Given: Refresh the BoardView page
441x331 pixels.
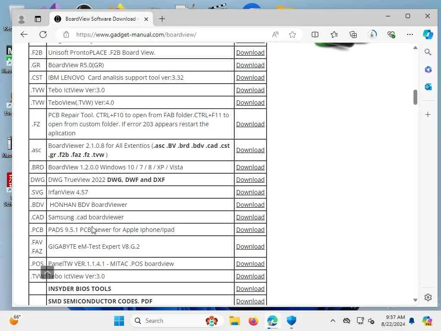Looking at the screenshot, I should point(43,34).
